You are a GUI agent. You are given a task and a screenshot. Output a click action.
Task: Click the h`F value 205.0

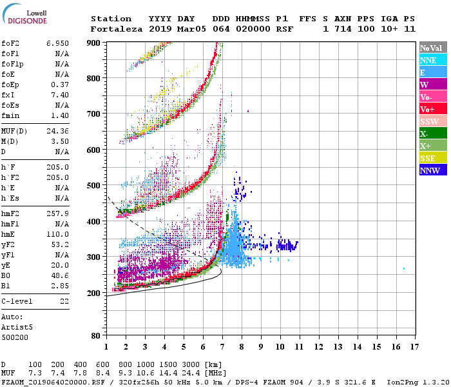(57, 167)
